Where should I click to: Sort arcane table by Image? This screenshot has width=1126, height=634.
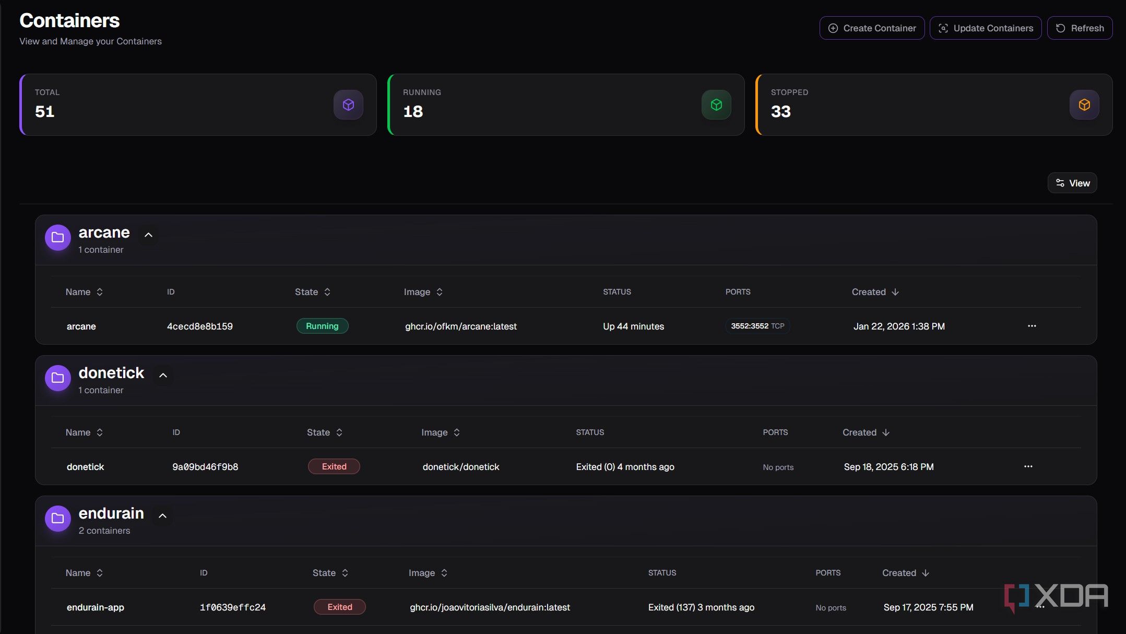tap(423, 292)
